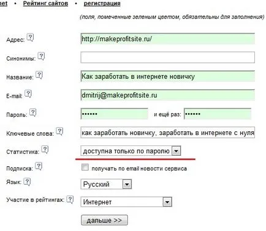
Task: Click the получать по email новости сервиса label
Action: [139, 169]
